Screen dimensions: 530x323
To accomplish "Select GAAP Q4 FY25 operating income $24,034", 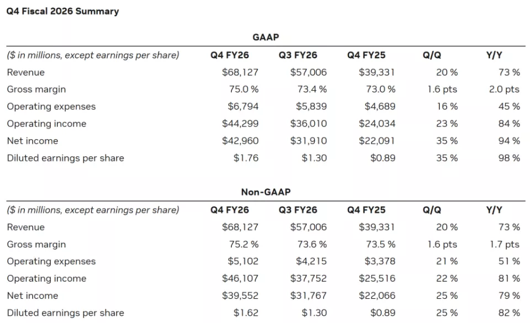I will [377, 124].
